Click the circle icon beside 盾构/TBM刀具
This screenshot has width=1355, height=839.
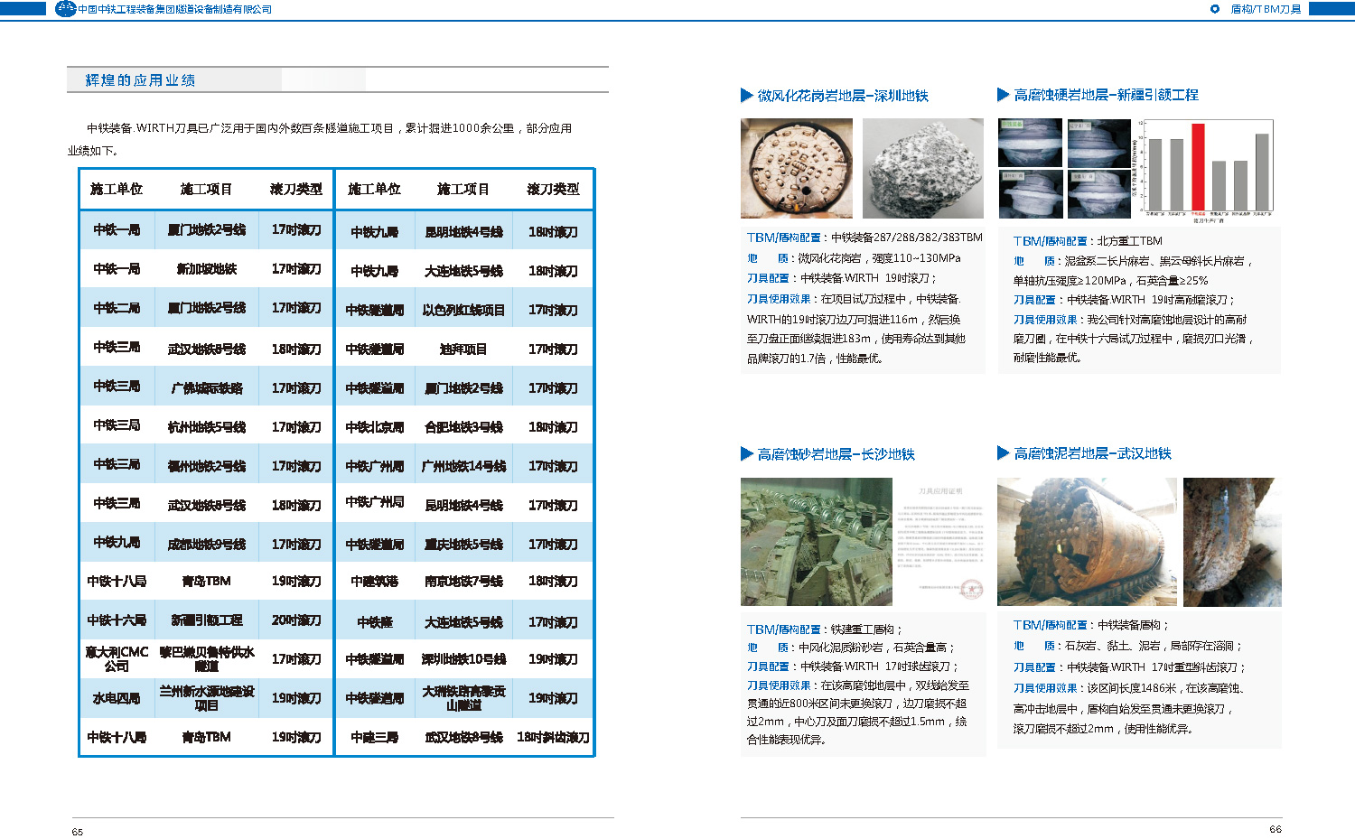(1214, 9)
